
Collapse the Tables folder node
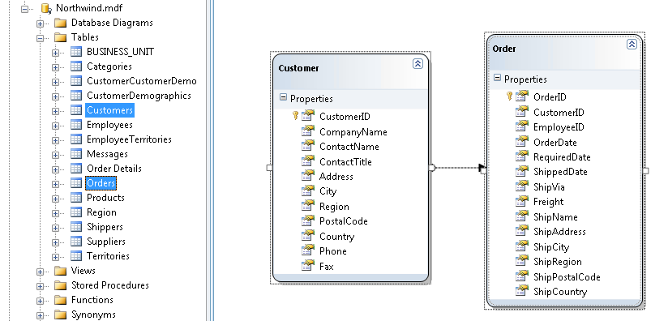click(x=40, y=38)
